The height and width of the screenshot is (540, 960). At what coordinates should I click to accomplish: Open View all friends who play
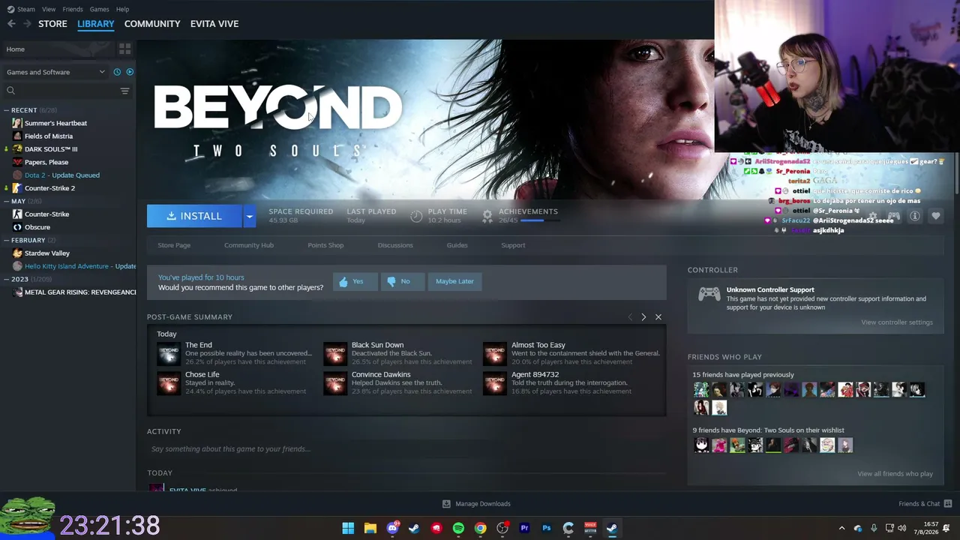(895, 474)
